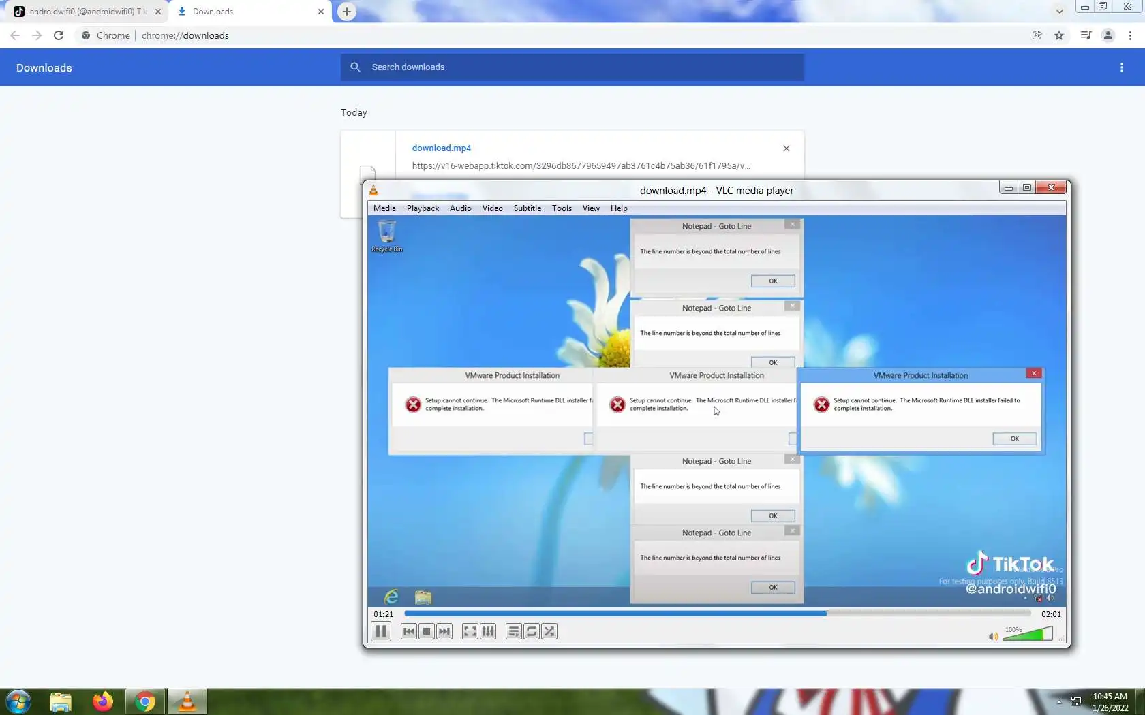The height and width of the screenshot is (715, 1145).
Task: Launch Firefox from the taskbar
Action: point(103,701)
